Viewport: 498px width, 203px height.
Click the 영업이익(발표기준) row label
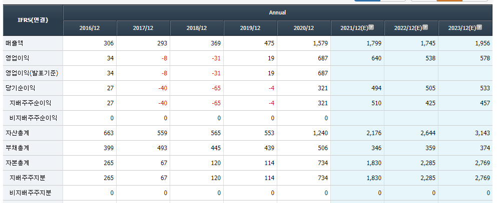(32, 73)
